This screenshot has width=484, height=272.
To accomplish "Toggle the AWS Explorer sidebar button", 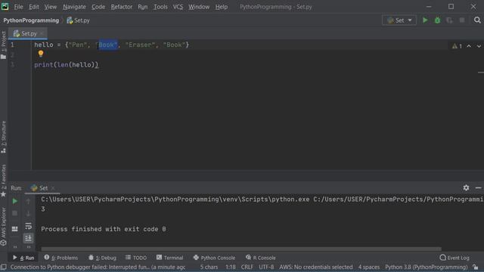I will click(x=3, y=226).
